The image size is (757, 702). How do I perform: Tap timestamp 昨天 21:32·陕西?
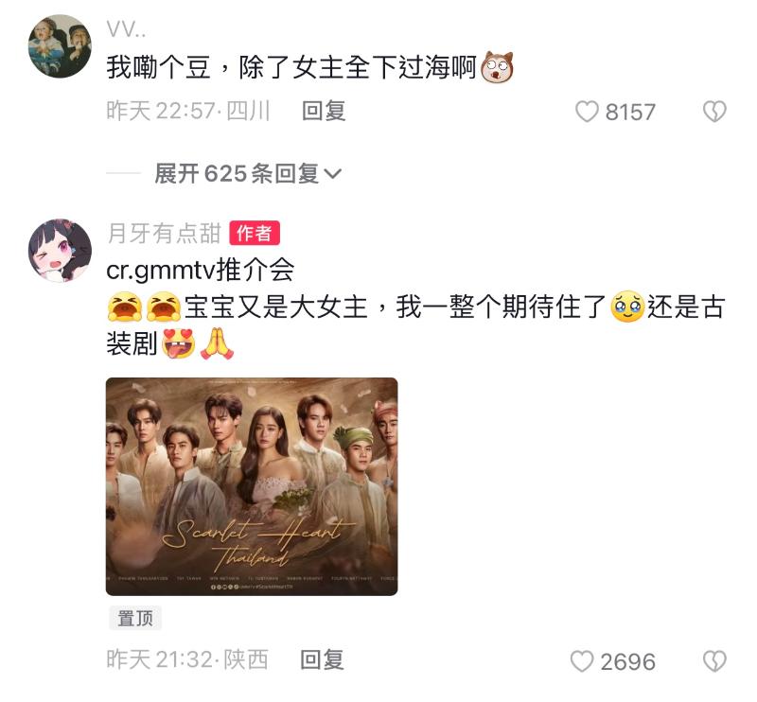click(x=187, y=659)
